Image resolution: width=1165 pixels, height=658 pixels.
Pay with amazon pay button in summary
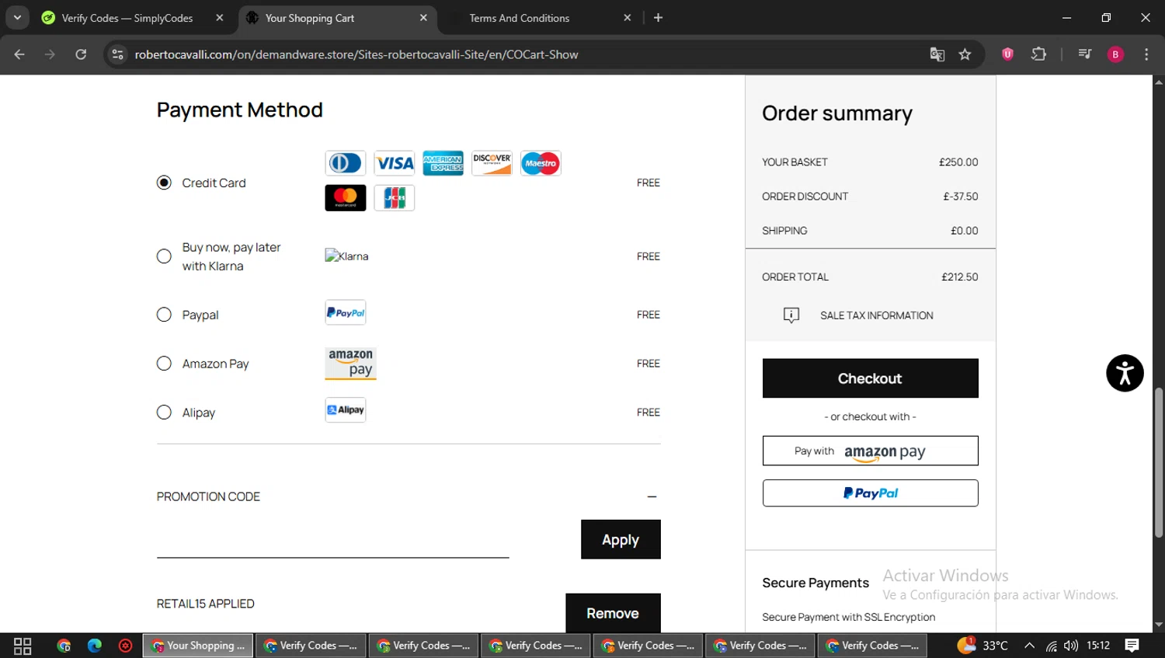(x=870, y=451)
